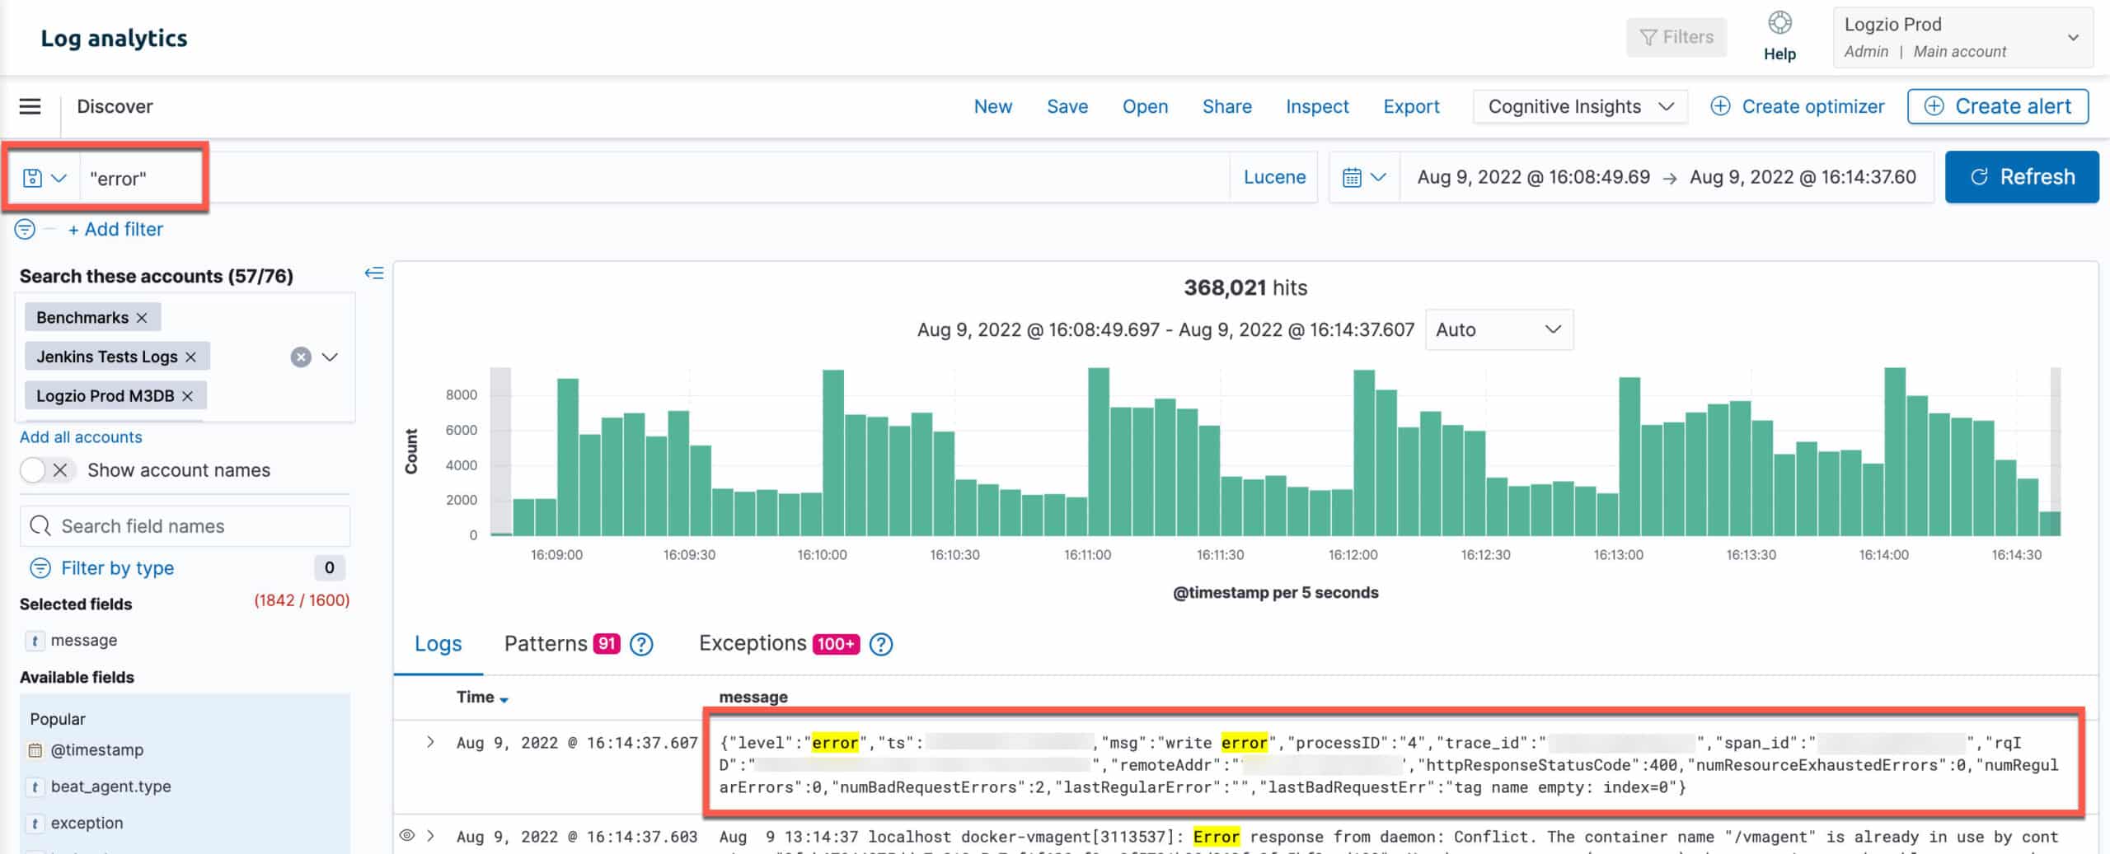Collapse the fields sidebar arrow icon
The height and width of the screenshot is (854, 2110).
tap(374, 273)
